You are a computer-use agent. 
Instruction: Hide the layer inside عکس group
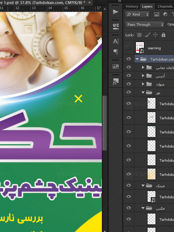pyautogui.click(x=129, y=219)
